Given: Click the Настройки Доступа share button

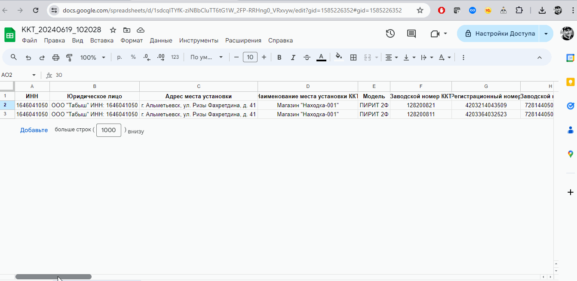Looking at the screenshot, I should pyautogui.click(x=500, y=33).
